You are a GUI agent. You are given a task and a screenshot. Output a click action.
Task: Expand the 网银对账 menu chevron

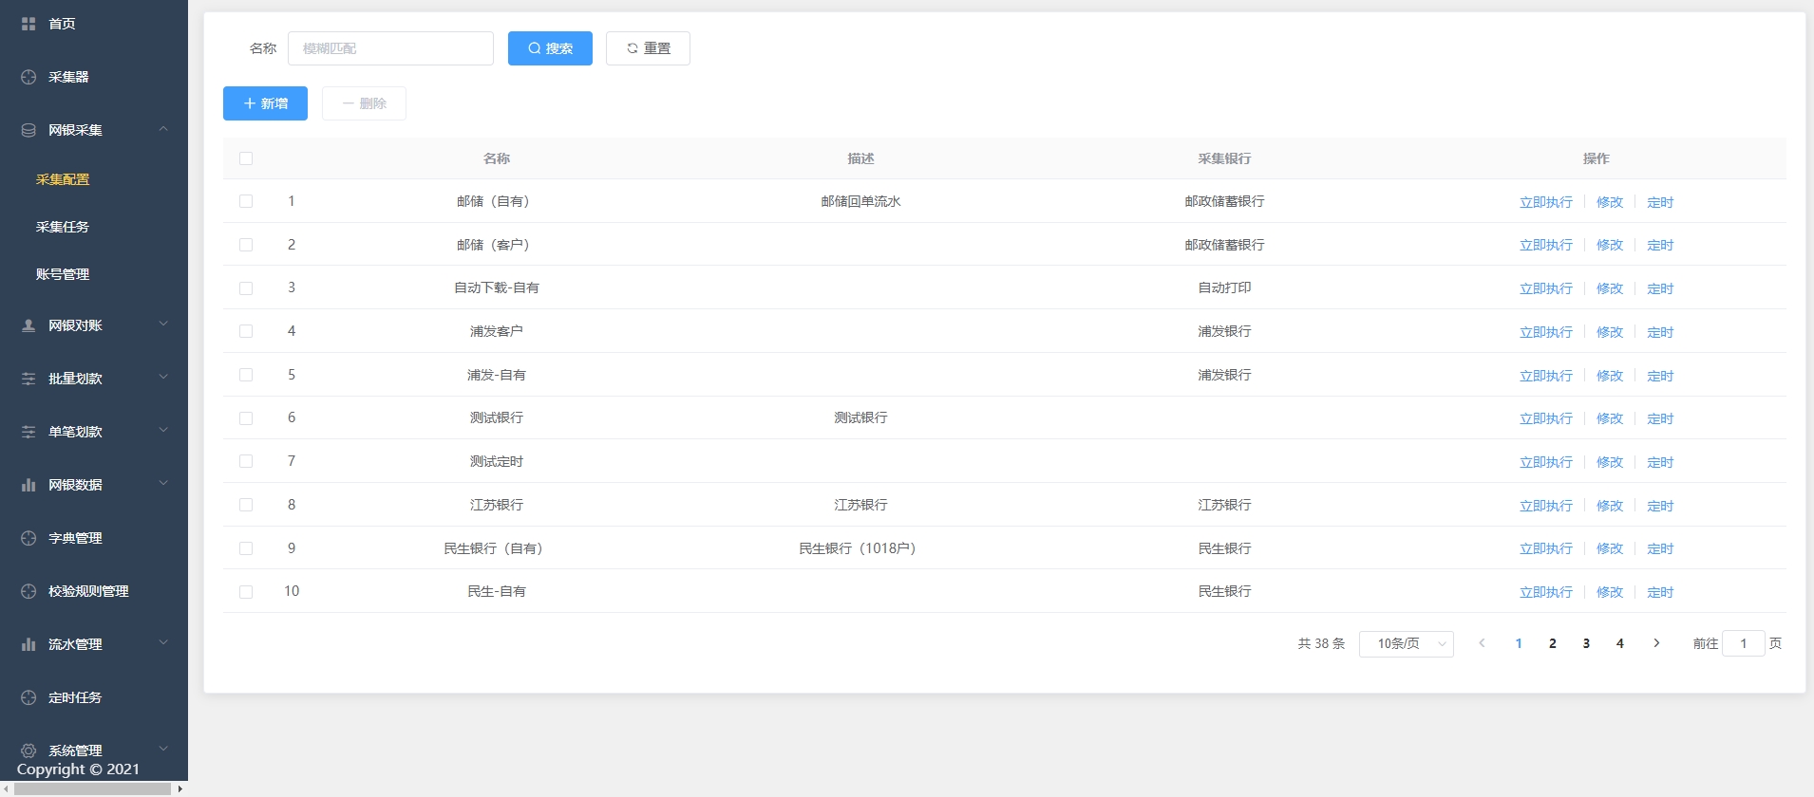point(163,324)
